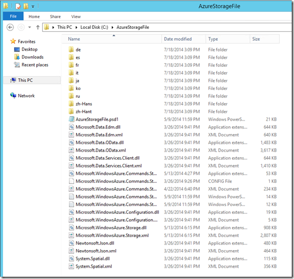Screen dimensions: 294x279
Task: Expand the This PC breadcrumb arrow
Action: [76, 27]
